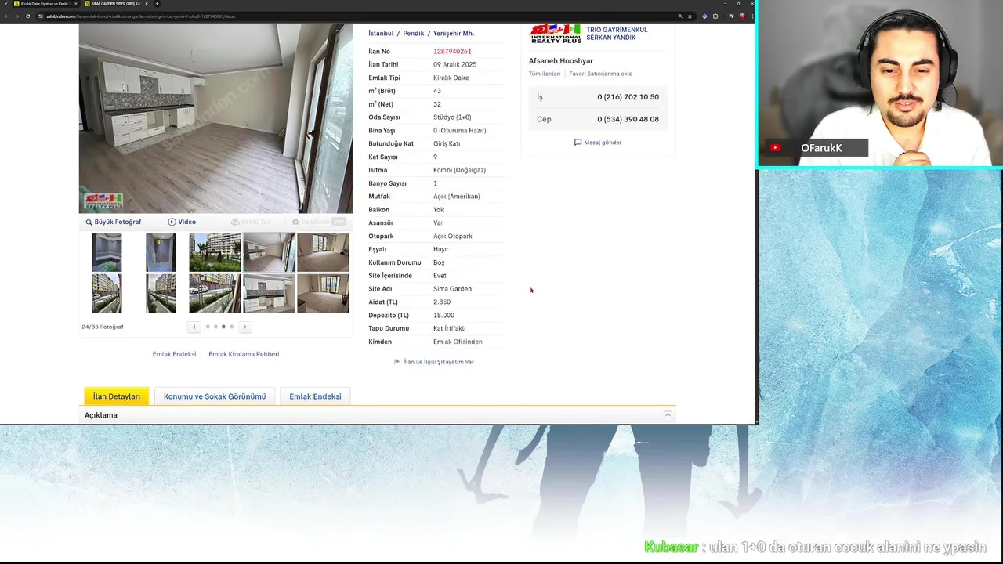Viewport: 1003px width, 564px height.
Task: Open the SahiDeko option
Action: 318,222
